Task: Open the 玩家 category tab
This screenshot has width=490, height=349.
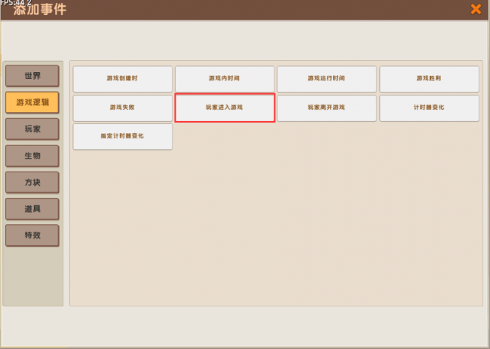Action: tap(32, 129)
